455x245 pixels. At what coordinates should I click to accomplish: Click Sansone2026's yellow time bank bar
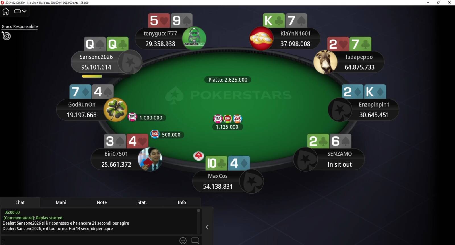point(92,76)
